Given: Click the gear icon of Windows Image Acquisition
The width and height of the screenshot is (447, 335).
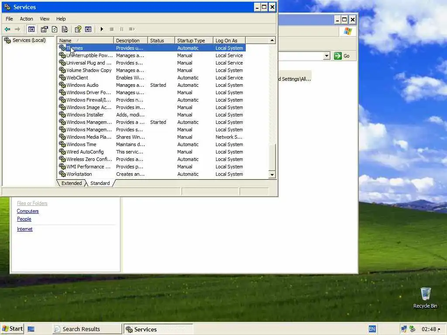Looking at the screenshot, I should pos(62,107).
